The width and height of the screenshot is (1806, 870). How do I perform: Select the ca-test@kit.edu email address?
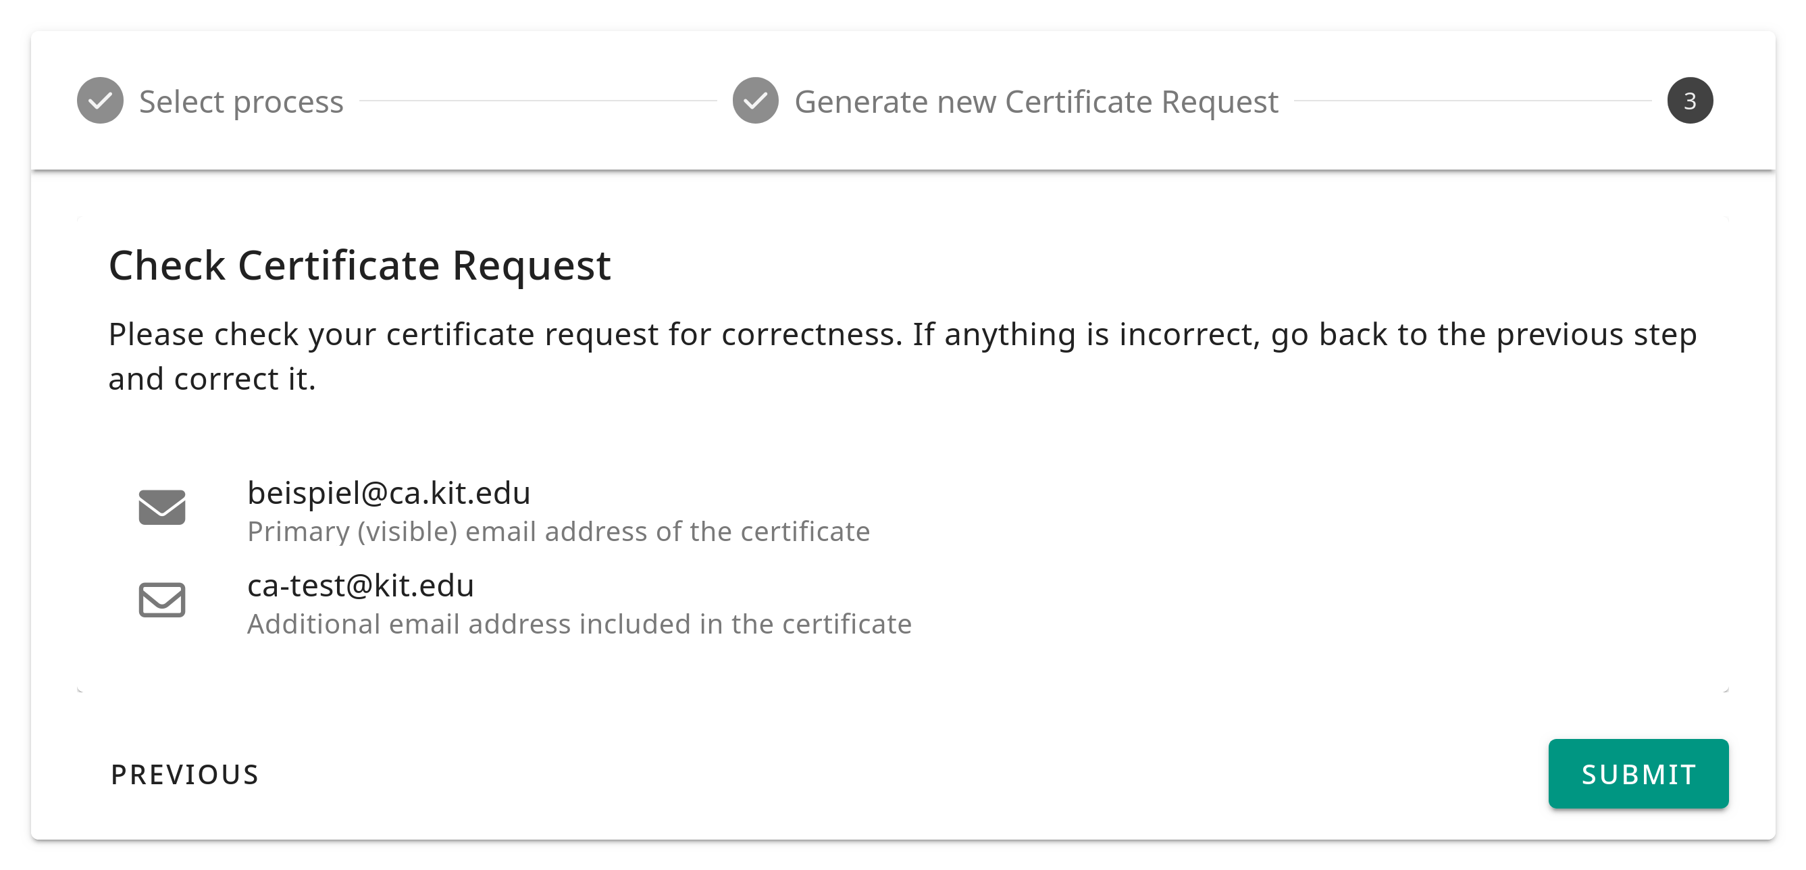[x=361, y=586]
